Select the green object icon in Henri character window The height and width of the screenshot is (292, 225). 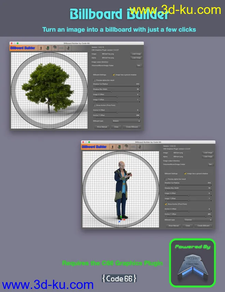coord(119,147)
